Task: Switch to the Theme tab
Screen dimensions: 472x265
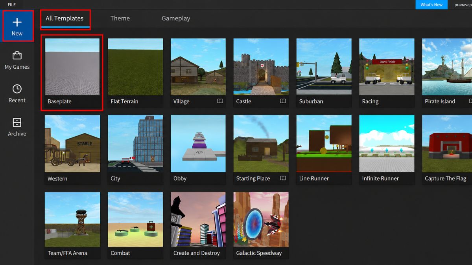Action: [120, 18]
